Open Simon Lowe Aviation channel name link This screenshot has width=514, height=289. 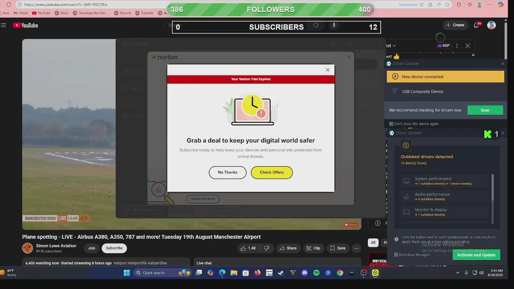[56, 246]
